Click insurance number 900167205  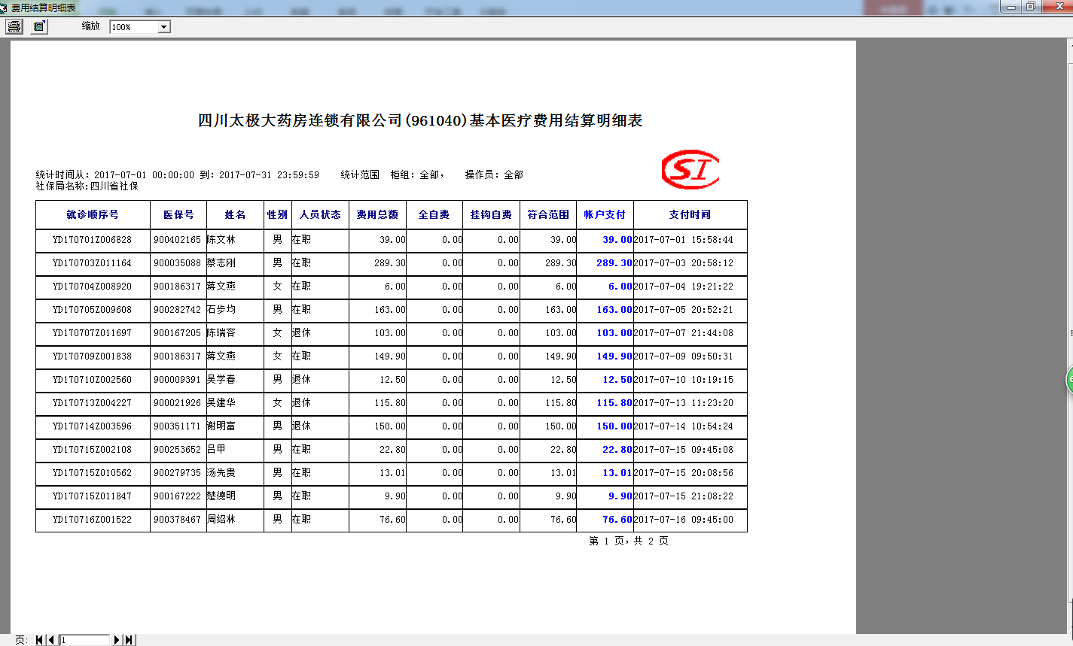pos(177,333)
